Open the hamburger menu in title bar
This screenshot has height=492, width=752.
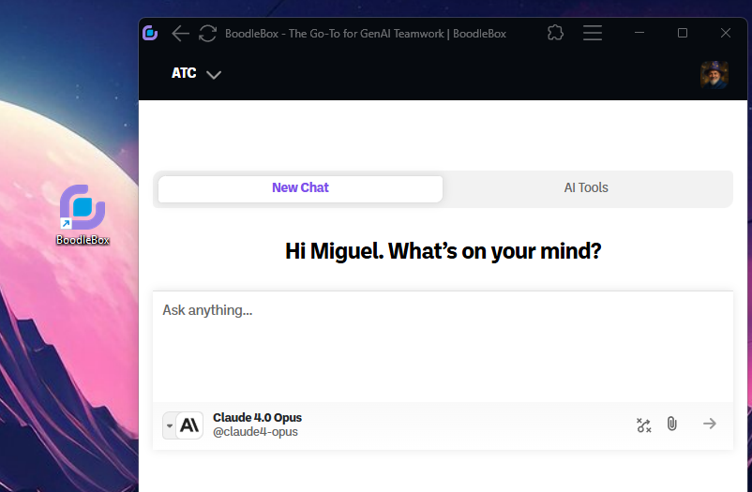point(593,33)
